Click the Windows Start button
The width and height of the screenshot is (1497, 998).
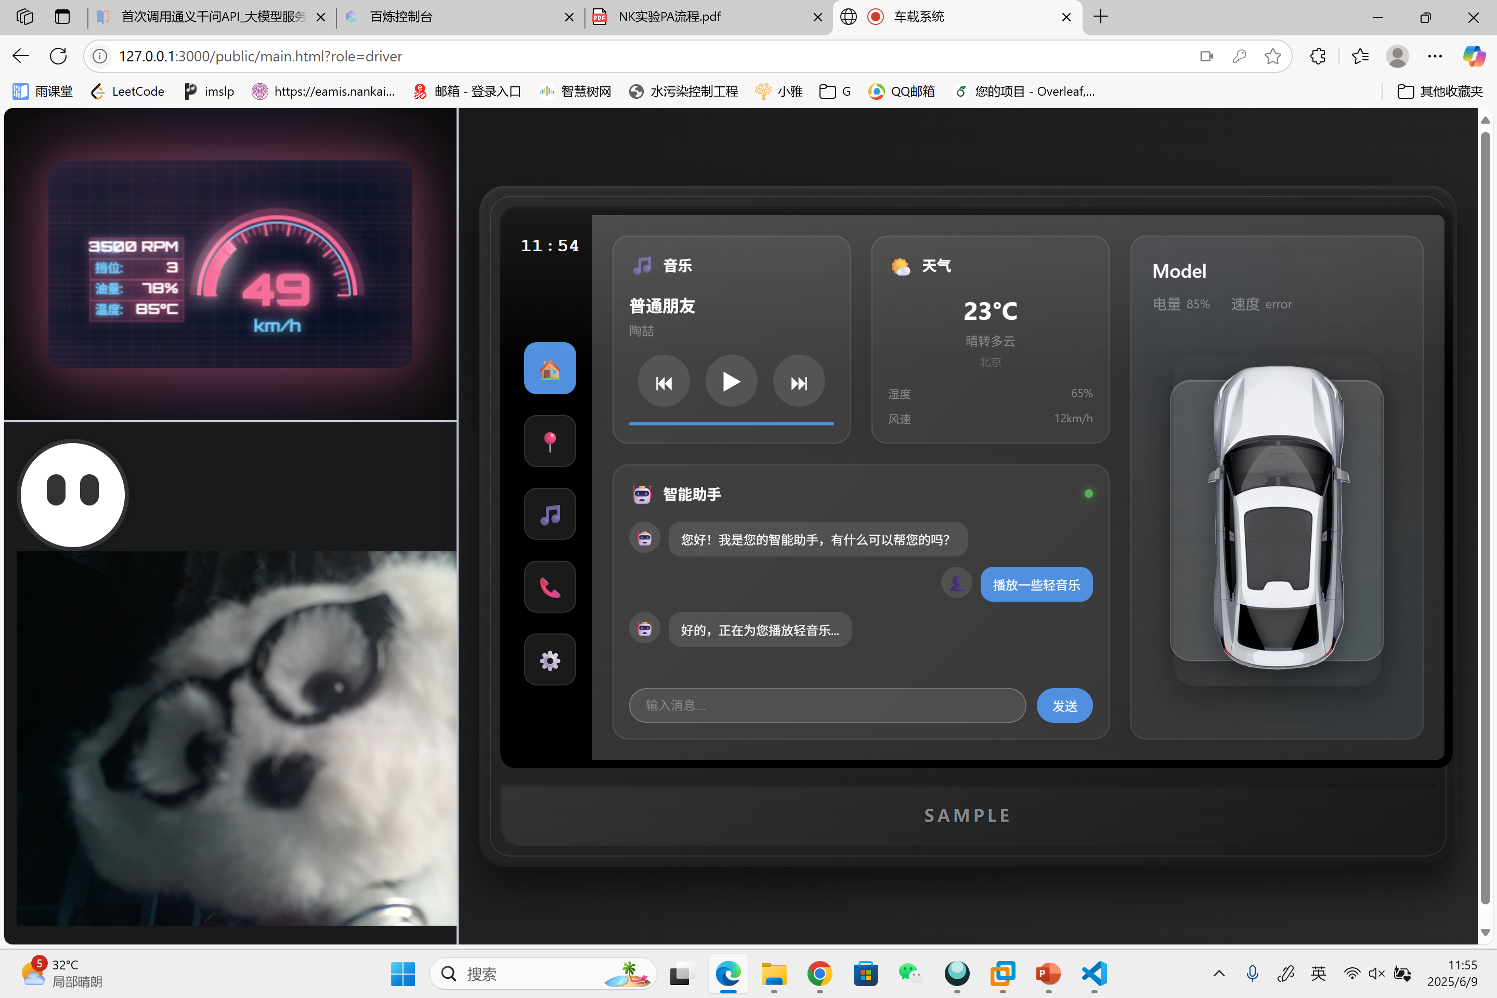[x=403, y=973]
